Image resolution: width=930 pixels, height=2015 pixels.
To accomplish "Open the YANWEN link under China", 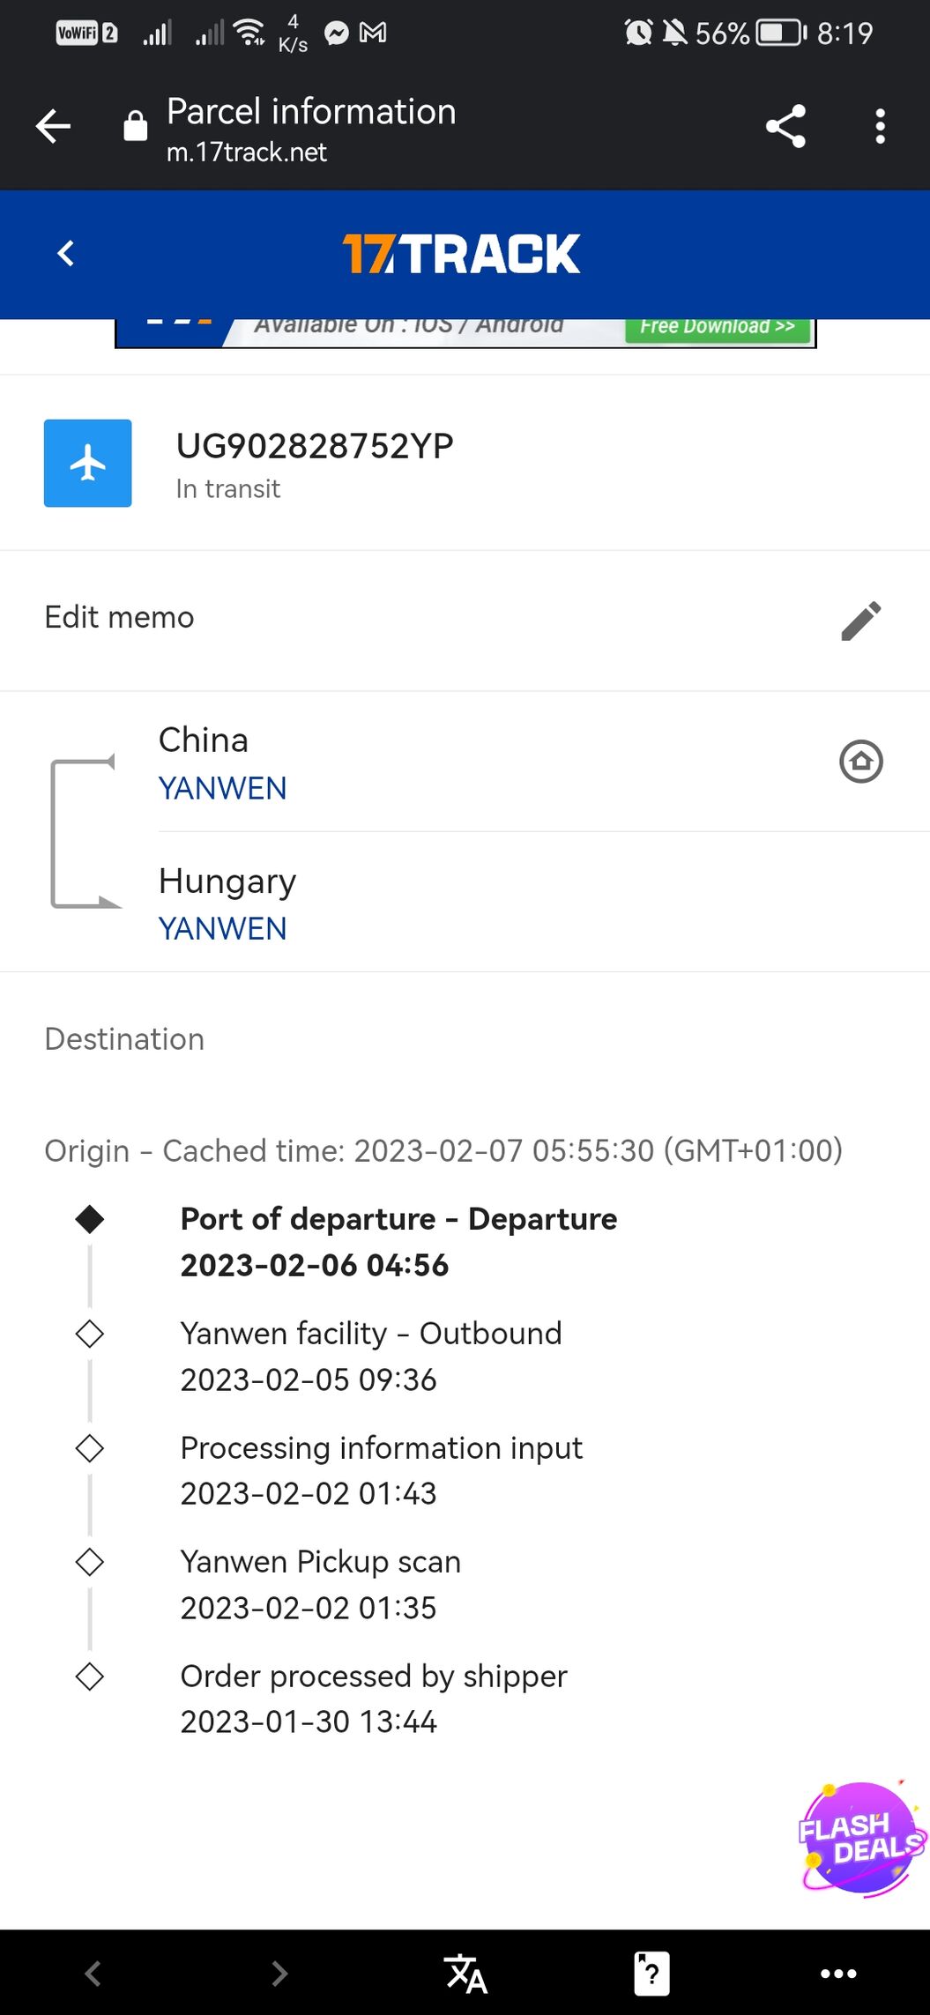I will point(222,788).
